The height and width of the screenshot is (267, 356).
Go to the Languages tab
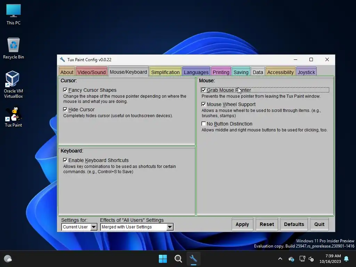196,72
